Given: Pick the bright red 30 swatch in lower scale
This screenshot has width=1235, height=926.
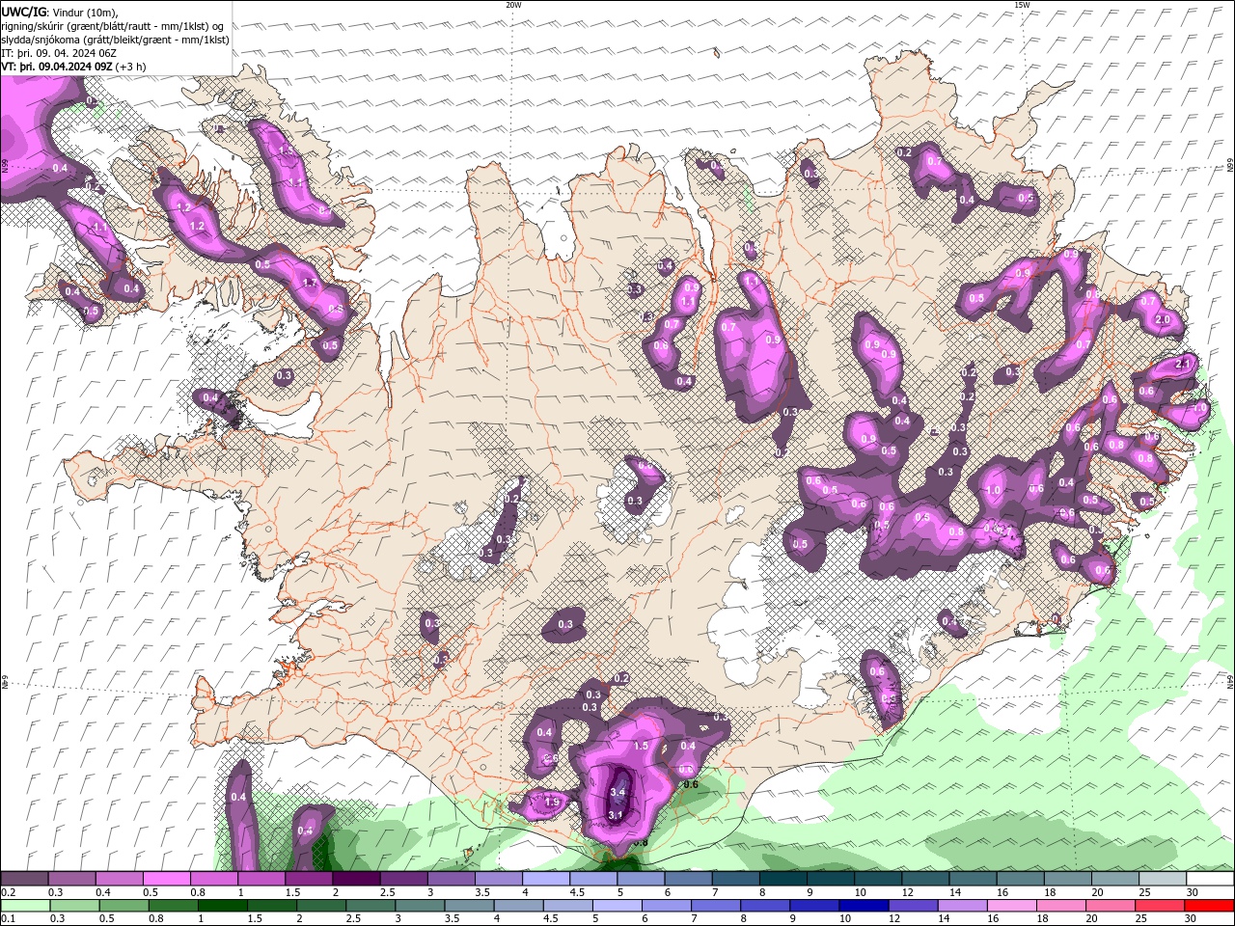Looking at the screenshot, I should click(x=1210, y=906).
